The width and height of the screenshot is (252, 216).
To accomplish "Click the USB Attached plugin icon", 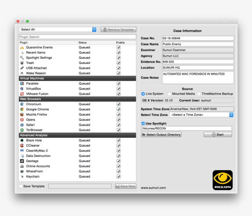I will click(22, 68).
